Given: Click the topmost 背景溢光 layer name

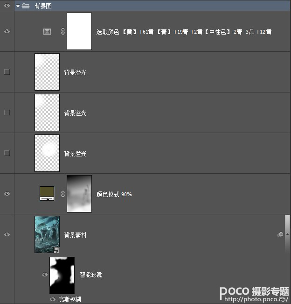Looking at the screenshot, I should [x=76, y=72].
